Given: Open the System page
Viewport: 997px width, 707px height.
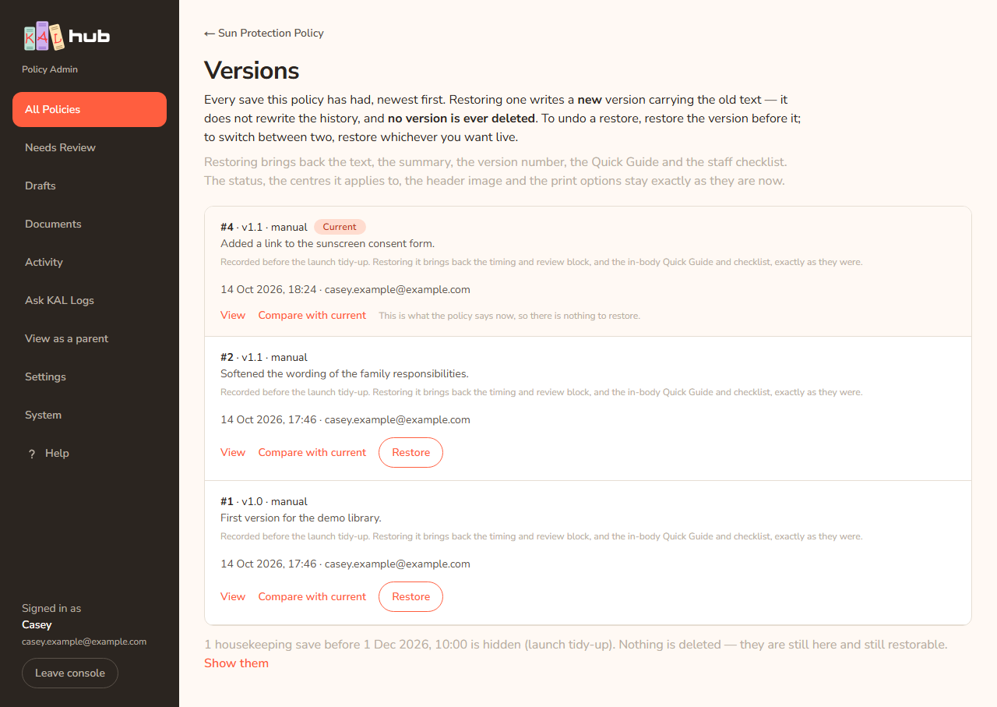Looking at the screenshot, I should [90, 415].
